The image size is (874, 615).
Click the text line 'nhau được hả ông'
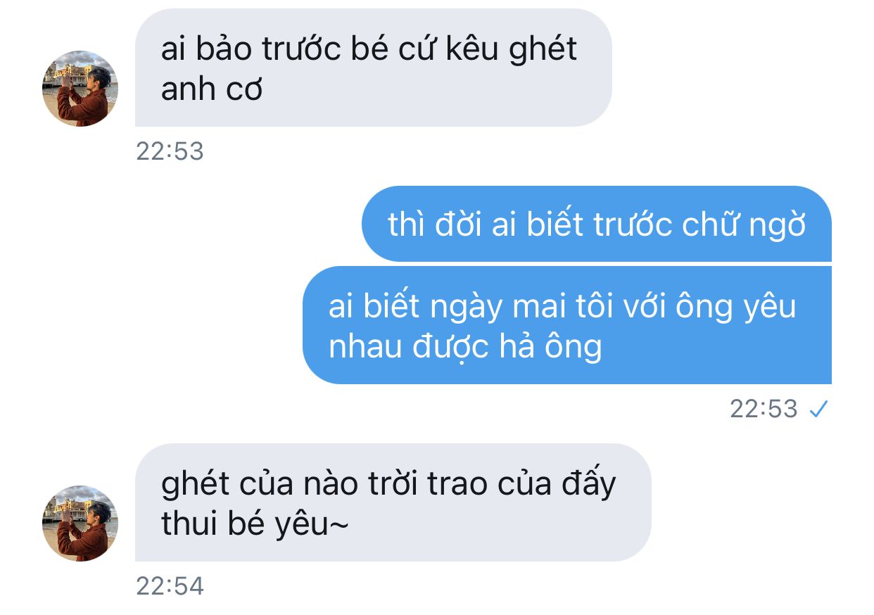point(465,347)
